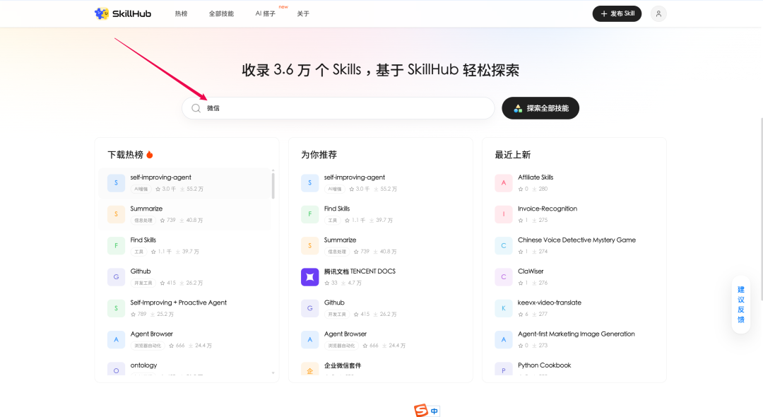Open Self-Improving + Proactive Agent title
The image size is (763, 417).
point(179,303)
